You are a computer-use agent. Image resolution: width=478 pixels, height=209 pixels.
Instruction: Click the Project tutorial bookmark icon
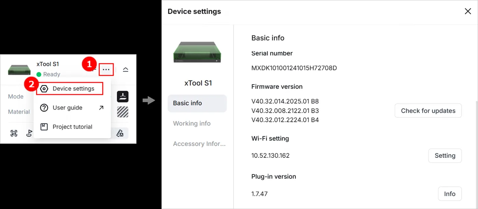pos(44,127)
